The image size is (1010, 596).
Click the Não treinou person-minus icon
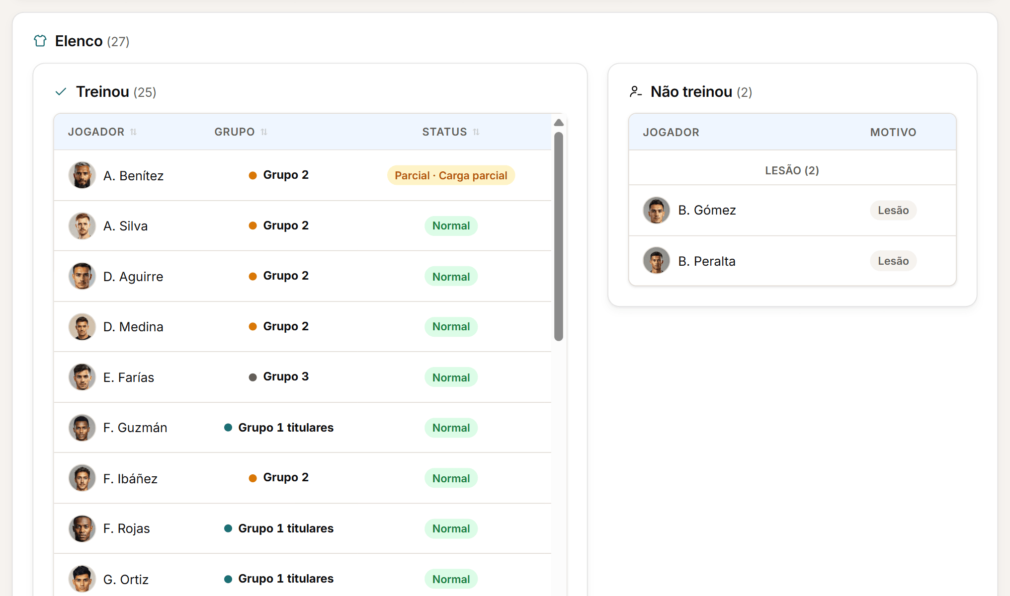click(x=636, y=91)
